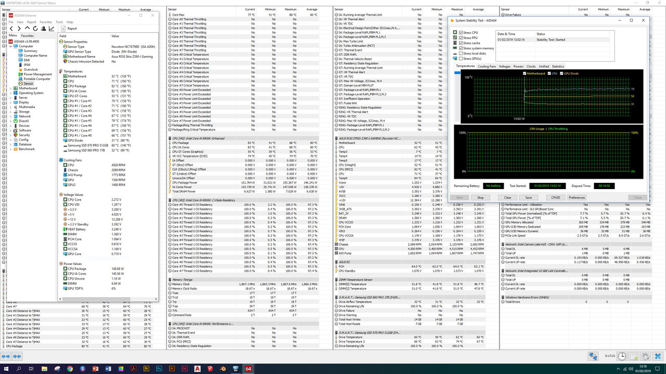Switch to the Statistics tab
The width and height of the screenshot is (666, 374).
tap(558, 66)
